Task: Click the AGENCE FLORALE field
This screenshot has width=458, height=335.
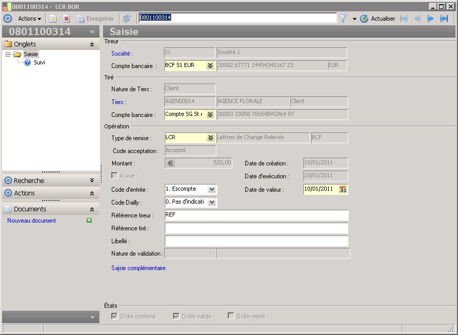Action: point(252,102)
